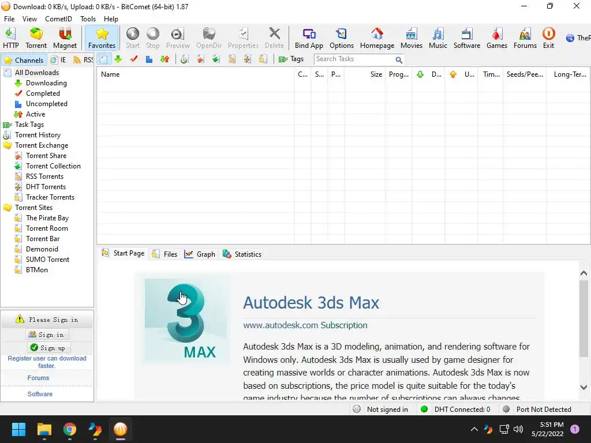591x443 pixels.
Task: Click the HTTP download toolbar icon
Action: pos(10,38)
